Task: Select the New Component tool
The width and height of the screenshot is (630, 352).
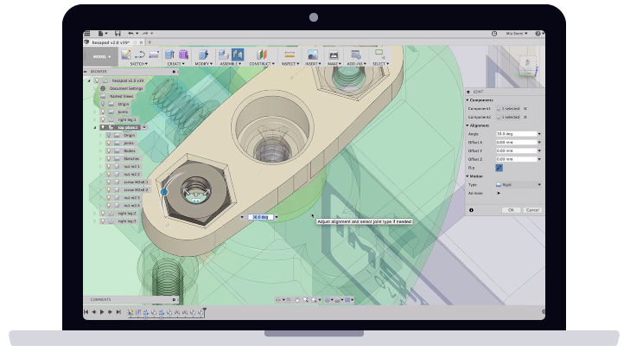Action: (223, 54)
